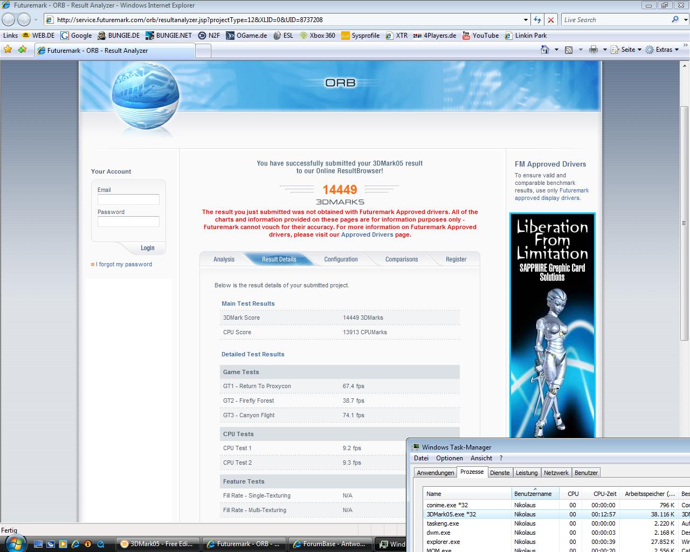
Task: Click the Email input field
Action: coord(128,199)
